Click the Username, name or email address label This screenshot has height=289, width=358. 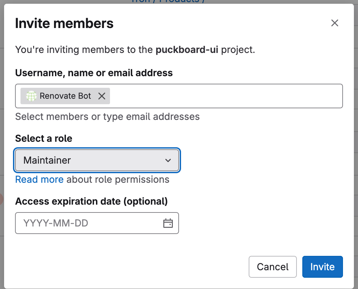(x=94, y=73)
